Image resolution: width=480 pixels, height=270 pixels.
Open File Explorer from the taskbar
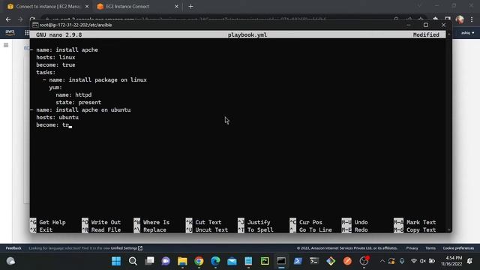click(x=182, y=261)
